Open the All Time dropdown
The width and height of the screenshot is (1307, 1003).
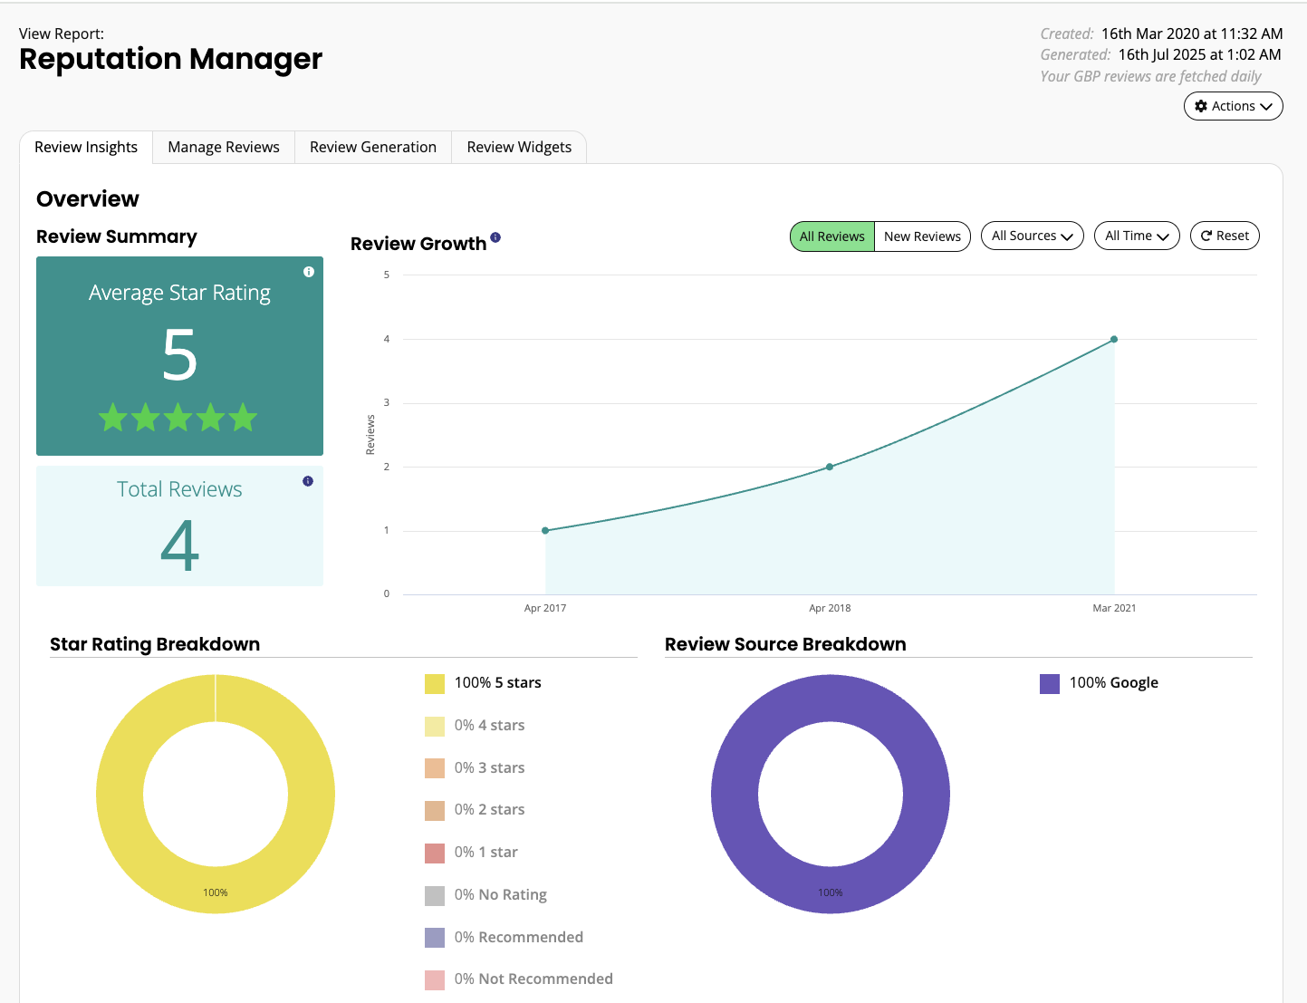[x=1136, y=236]
